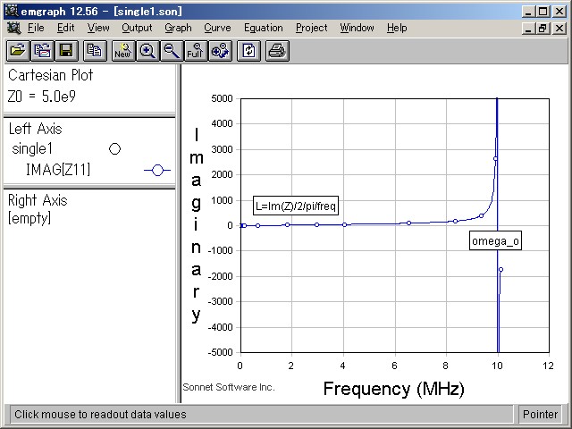Open the Curve menu
Image resolution: width=572 pixels, height=429 pixels.
[217, 28]
